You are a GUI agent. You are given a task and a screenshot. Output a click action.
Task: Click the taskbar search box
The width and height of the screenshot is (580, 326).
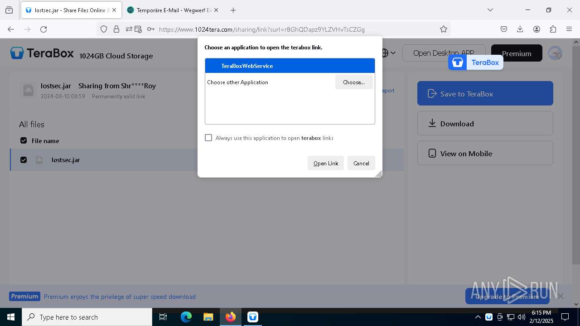(87, 317)
